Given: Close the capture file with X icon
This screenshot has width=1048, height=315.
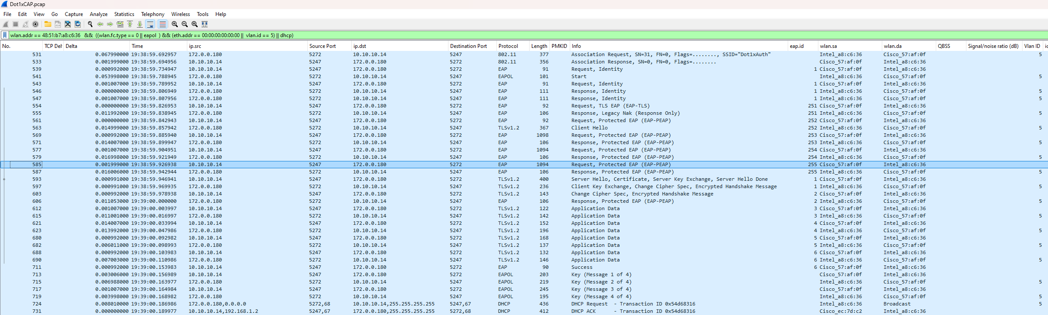Looking at the screenshot, I should pos(68,24).
